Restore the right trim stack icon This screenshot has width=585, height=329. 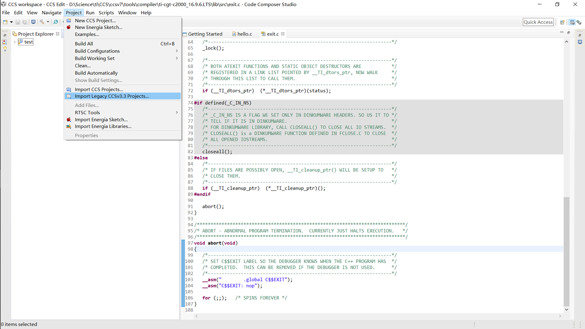[580, 35]
